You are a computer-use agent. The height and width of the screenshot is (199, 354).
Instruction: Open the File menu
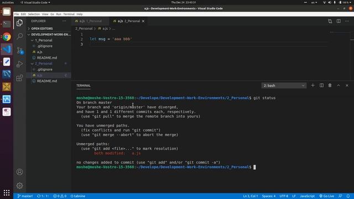tap(17, 14)
